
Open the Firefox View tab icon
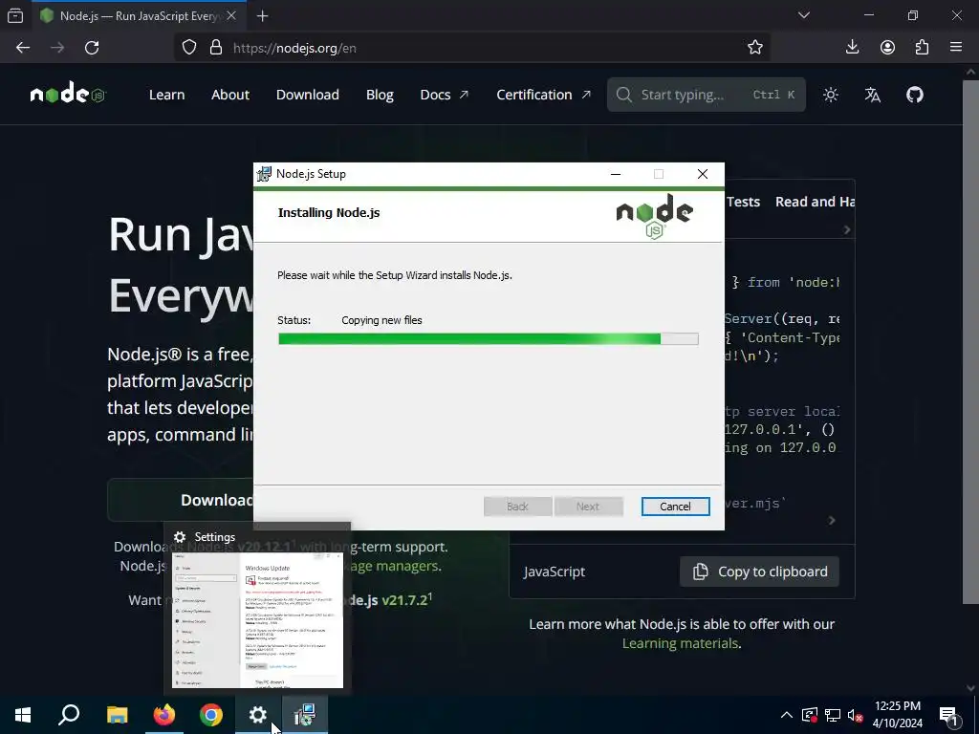[15, 15]
